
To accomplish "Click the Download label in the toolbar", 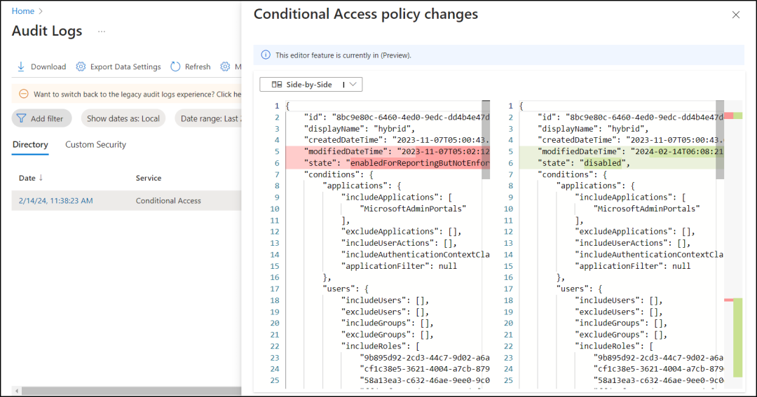I will (48, 67).
